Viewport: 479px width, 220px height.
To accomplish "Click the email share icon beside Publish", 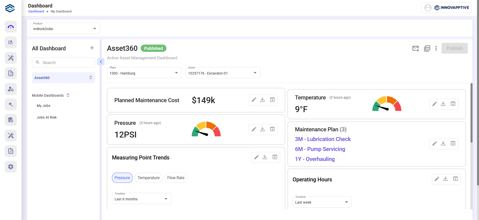I will 415,48.
